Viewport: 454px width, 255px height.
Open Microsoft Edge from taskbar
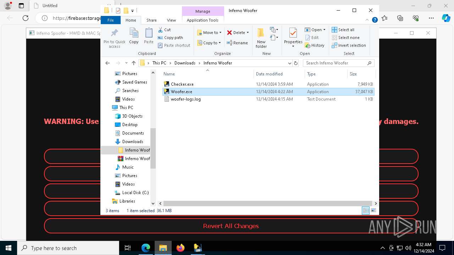click(x=146, y=248)
